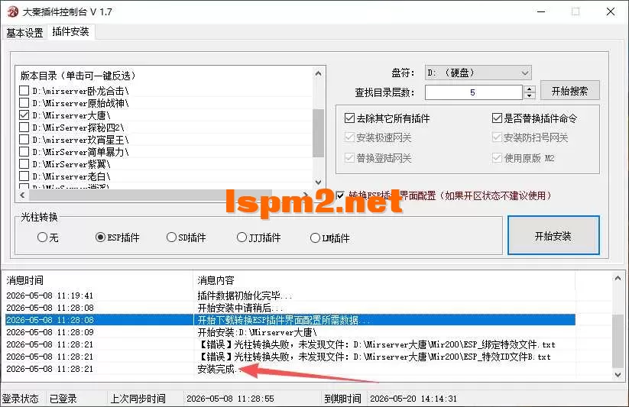Click the 消息内容 column header
This screenshot has width=629, height=407.
(384, 280)
